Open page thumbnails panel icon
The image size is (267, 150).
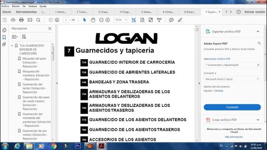pyautogui.click(x=4, y=30)
